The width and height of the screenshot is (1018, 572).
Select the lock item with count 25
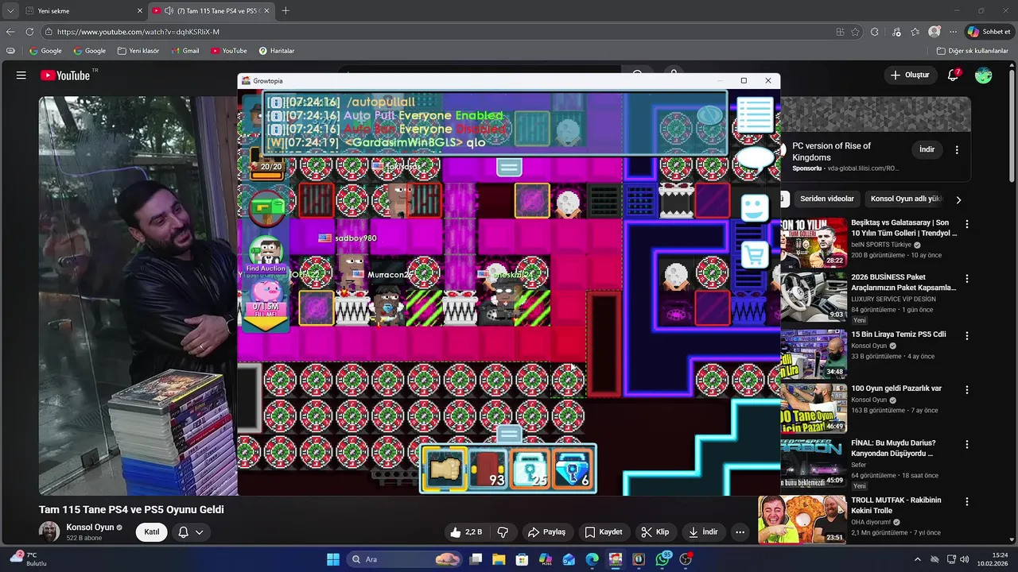tap(530, 469)
